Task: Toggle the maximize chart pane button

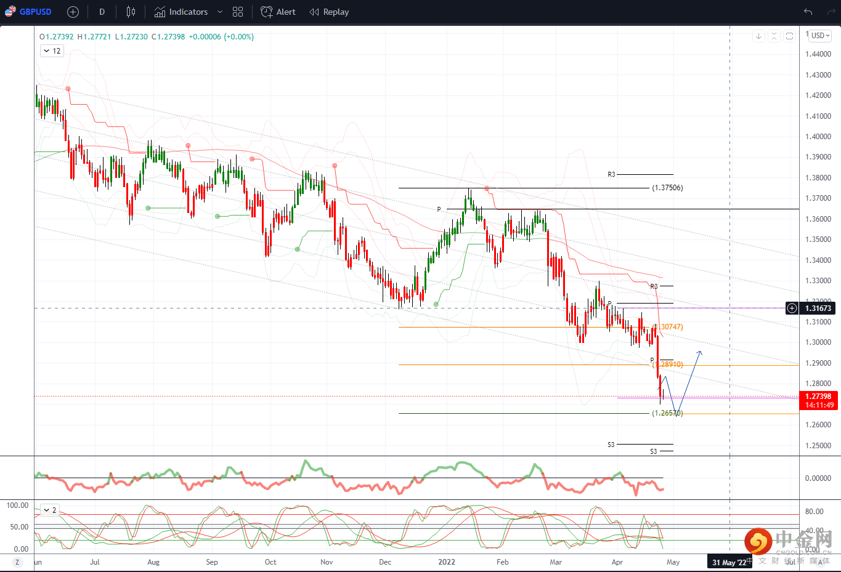Action: click(x=789, y=36)
